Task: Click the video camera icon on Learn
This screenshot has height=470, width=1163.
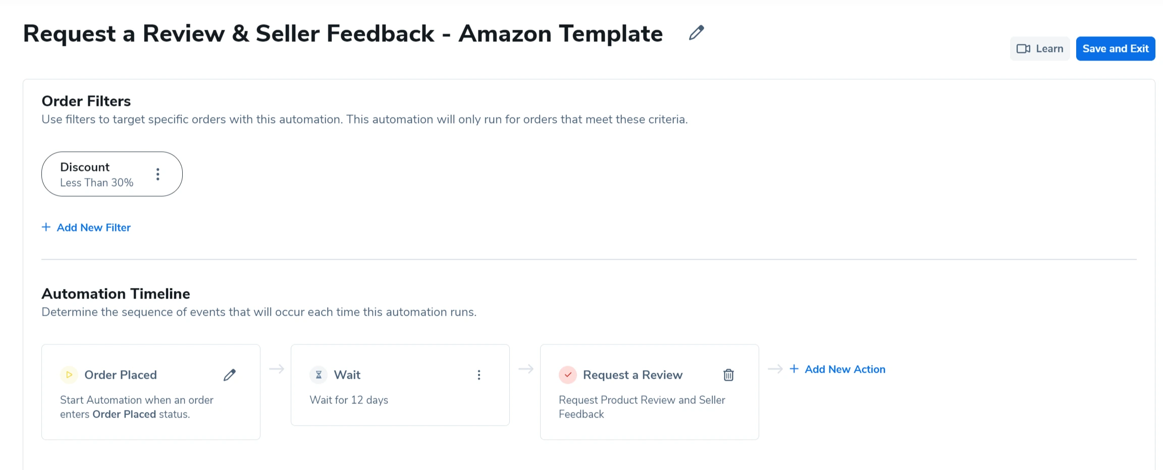Action: 1023,49
